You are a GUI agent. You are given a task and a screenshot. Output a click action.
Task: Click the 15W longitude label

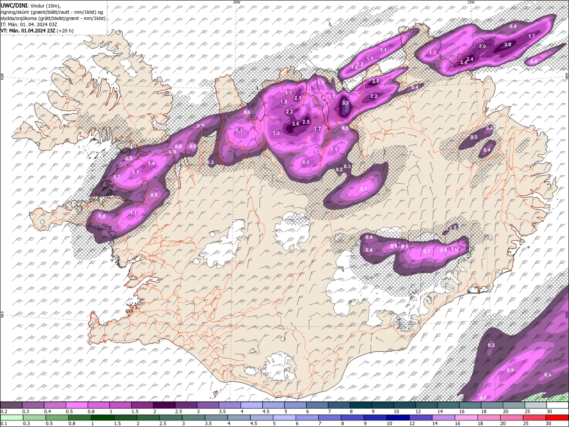coord(471,2)
